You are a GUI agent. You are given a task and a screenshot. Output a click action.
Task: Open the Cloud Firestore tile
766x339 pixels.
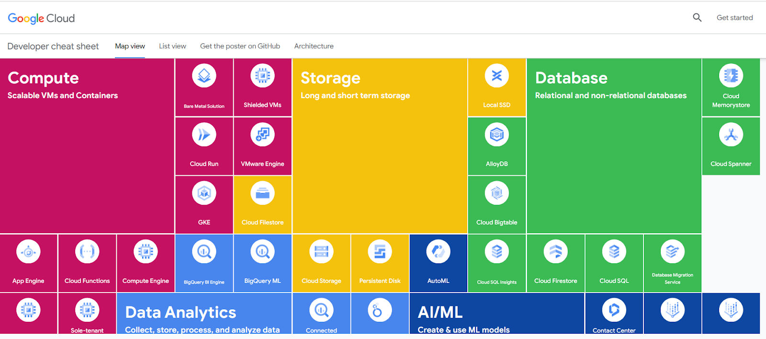coord(555,263)
